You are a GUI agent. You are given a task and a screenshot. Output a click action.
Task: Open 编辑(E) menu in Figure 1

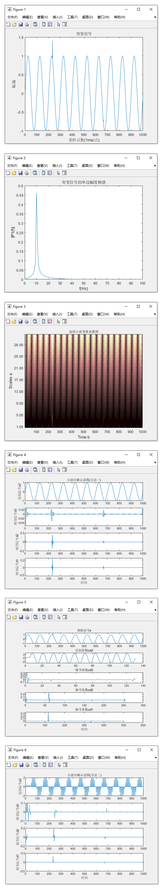[x=27, y=17]
